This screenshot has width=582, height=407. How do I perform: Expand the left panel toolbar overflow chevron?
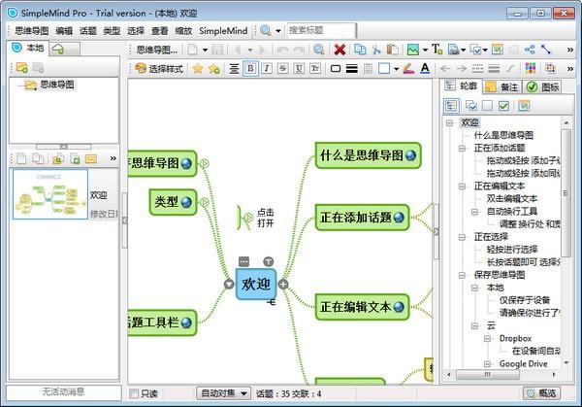click(x=113, y=158)
